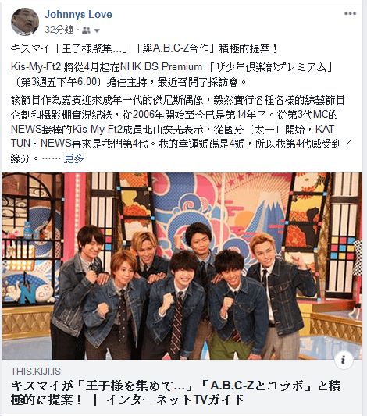Click the NEWS link before 接棒的
Viewport: 367px width, 416px height.
click(x=27, y=130)
